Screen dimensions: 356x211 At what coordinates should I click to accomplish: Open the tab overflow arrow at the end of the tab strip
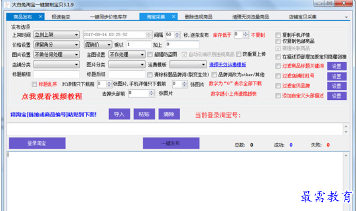(346, 17)
